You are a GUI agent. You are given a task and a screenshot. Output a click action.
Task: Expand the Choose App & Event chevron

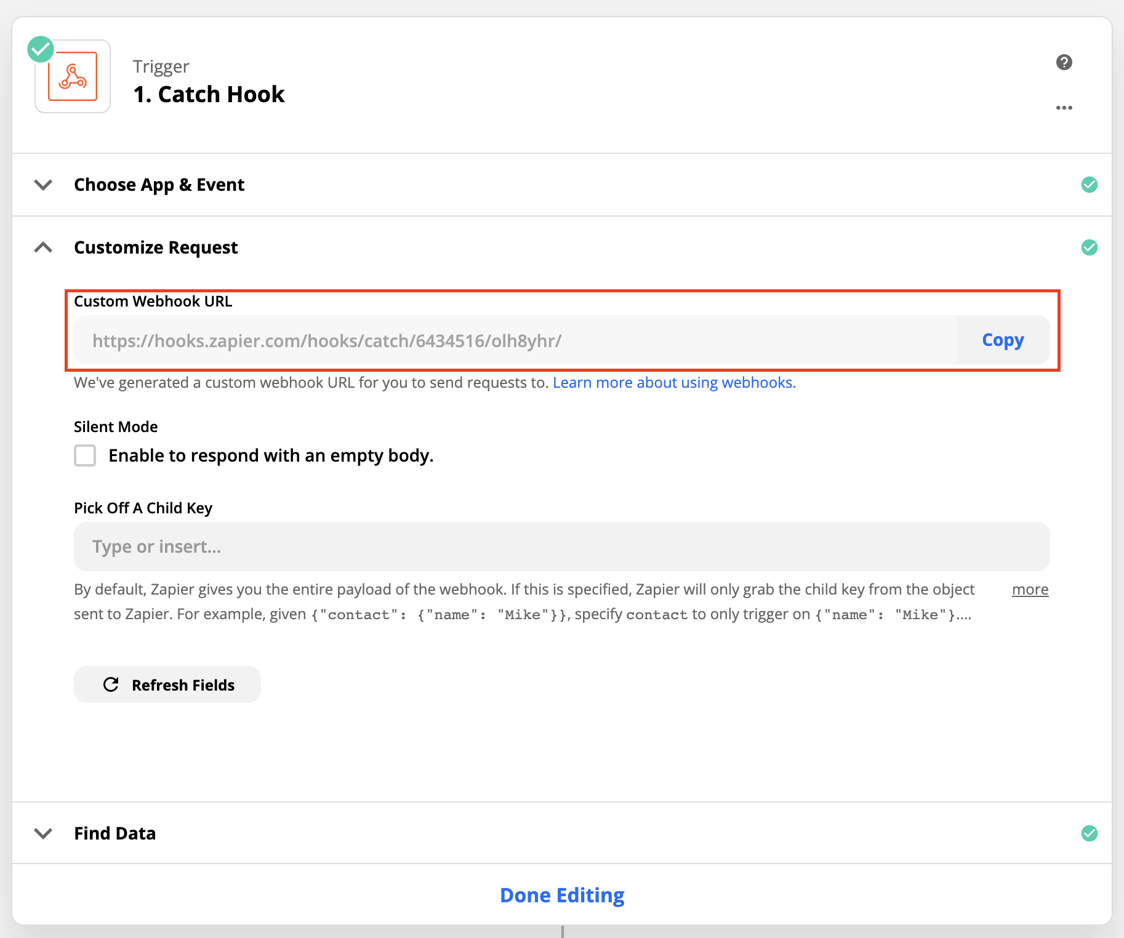pos(43,185)
